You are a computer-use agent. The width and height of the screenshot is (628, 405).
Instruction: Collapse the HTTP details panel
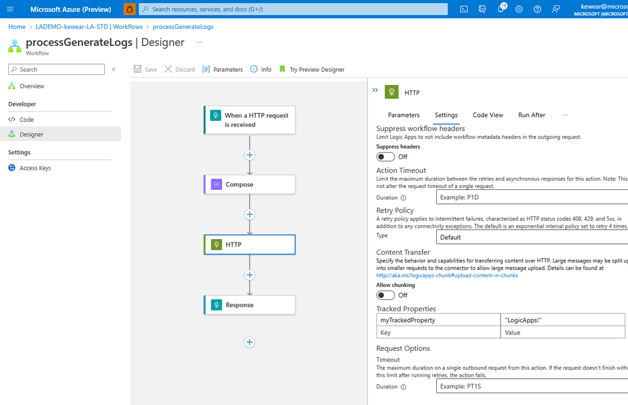(375, 90)
